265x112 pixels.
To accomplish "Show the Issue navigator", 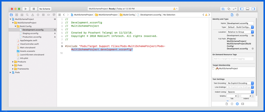I will [x=33, y=15].
